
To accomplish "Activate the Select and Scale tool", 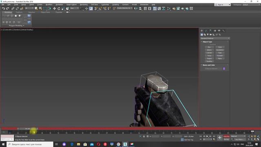I will click(63, 8).
